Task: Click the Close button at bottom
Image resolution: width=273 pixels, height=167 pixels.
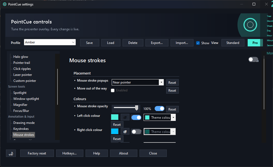Action: (153, 153)
